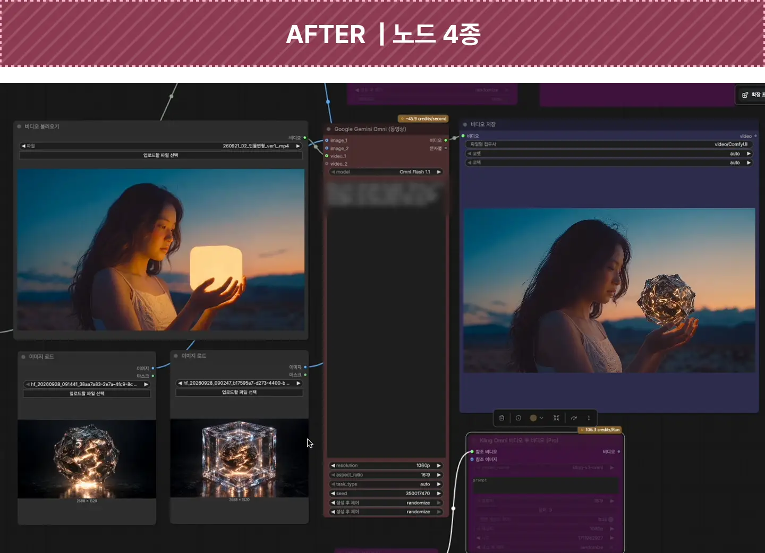Click previous arrow on 파일 video file selector
765x553 pixels.
coord(23,146)
